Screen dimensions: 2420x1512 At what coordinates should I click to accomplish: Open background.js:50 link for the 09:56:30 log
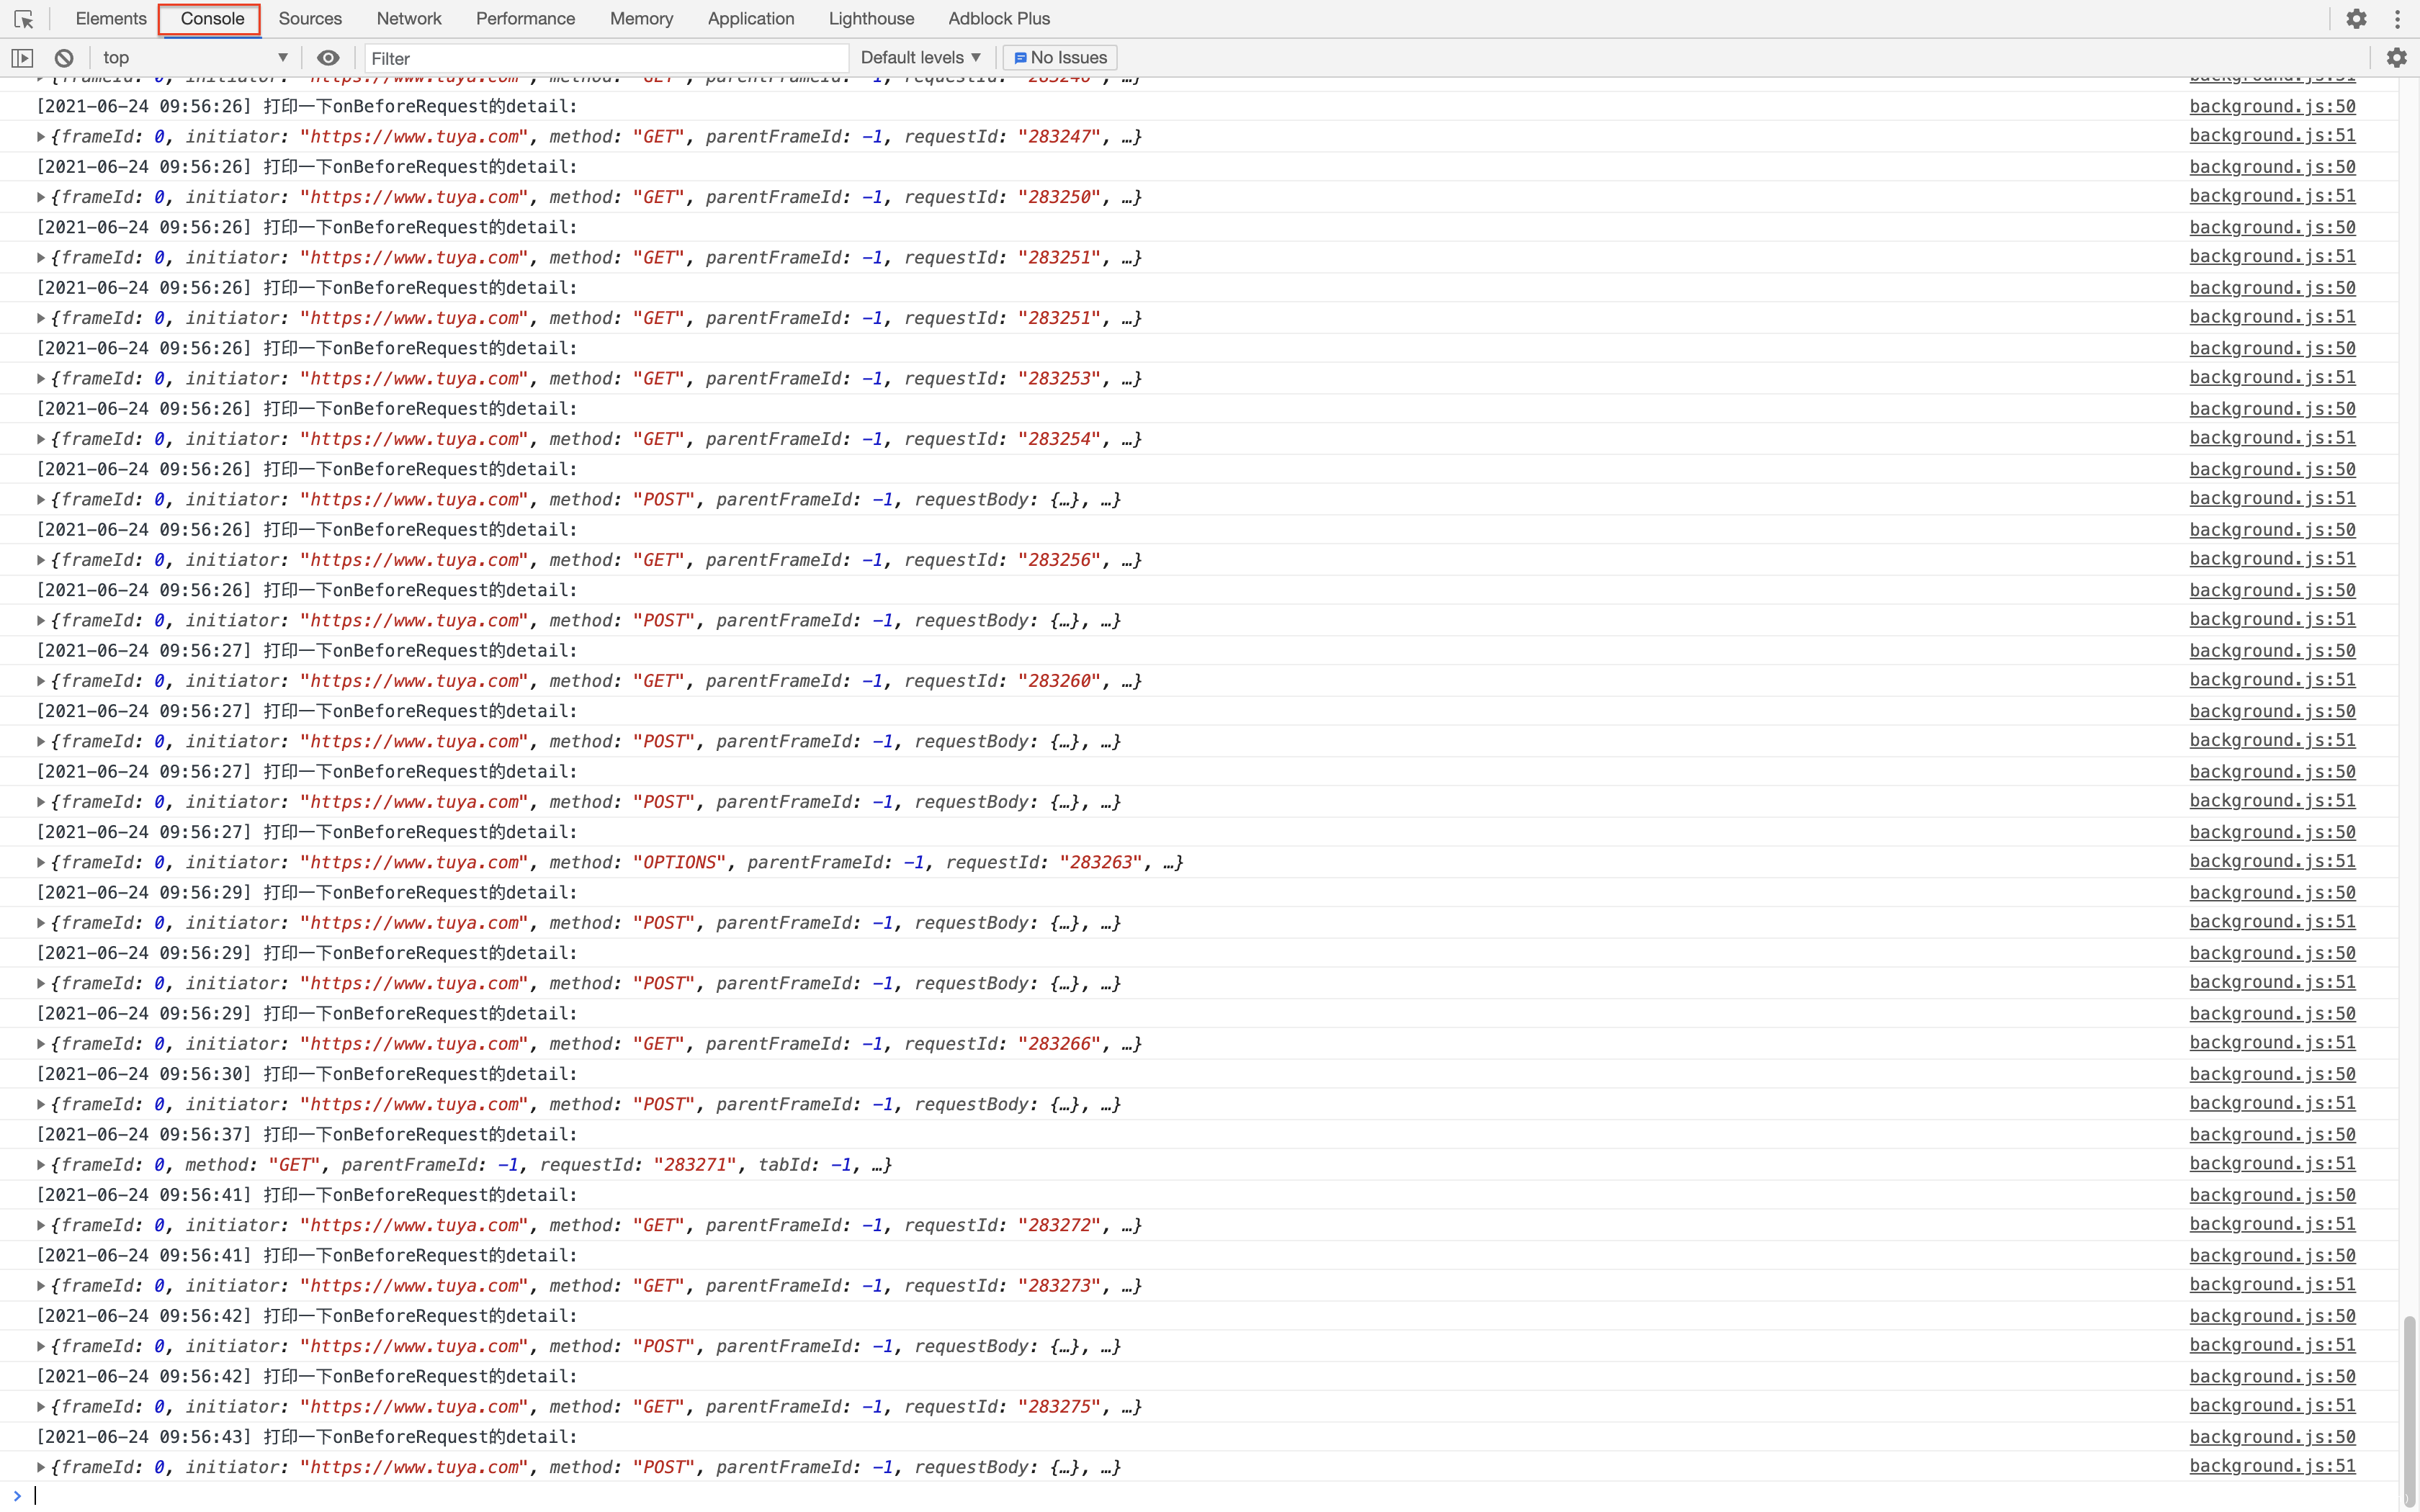click(x=2272, y=1074)
